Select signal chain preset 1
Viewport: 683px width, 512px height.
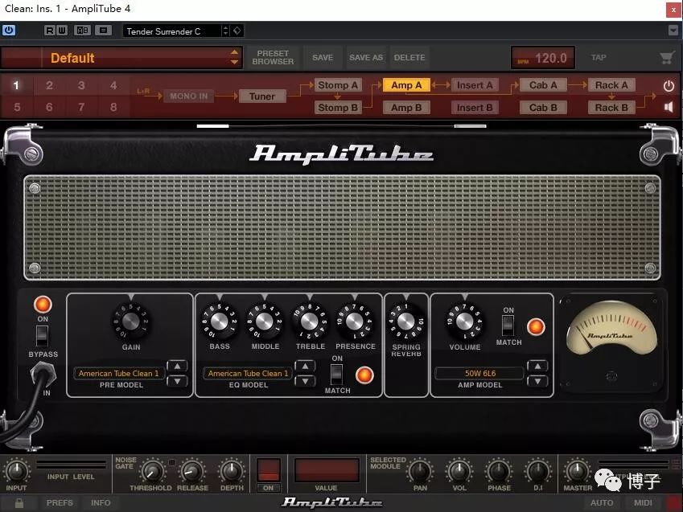coord(17,85)
